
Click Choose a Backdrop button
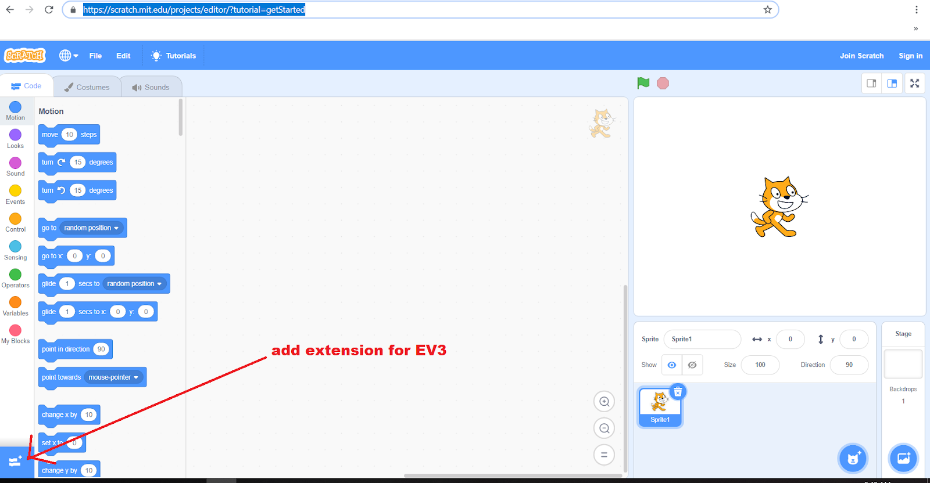click(x=903, y=459)
